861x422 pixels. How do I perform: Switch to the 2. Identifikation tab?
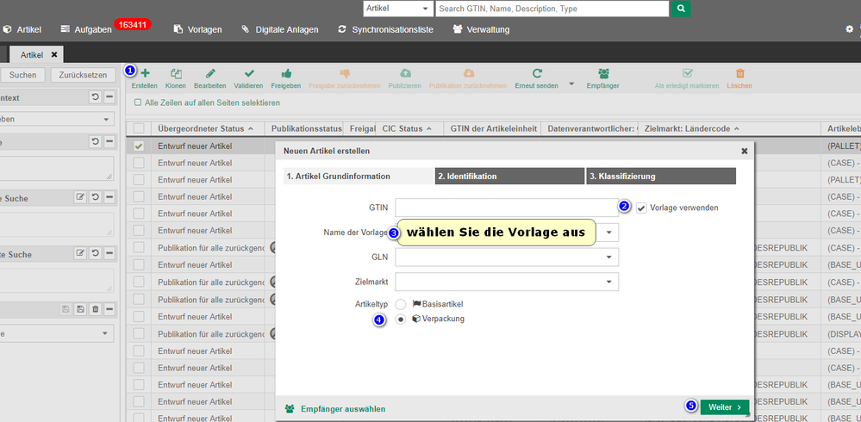(509, 177)
